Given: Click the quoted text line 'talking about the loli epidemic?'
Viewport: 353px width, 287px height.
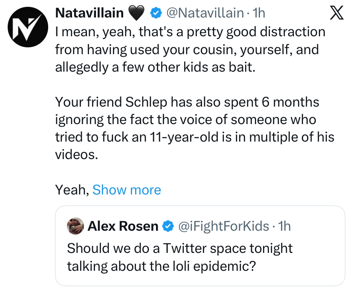Looking at the screenshot, I should (162, 266).
